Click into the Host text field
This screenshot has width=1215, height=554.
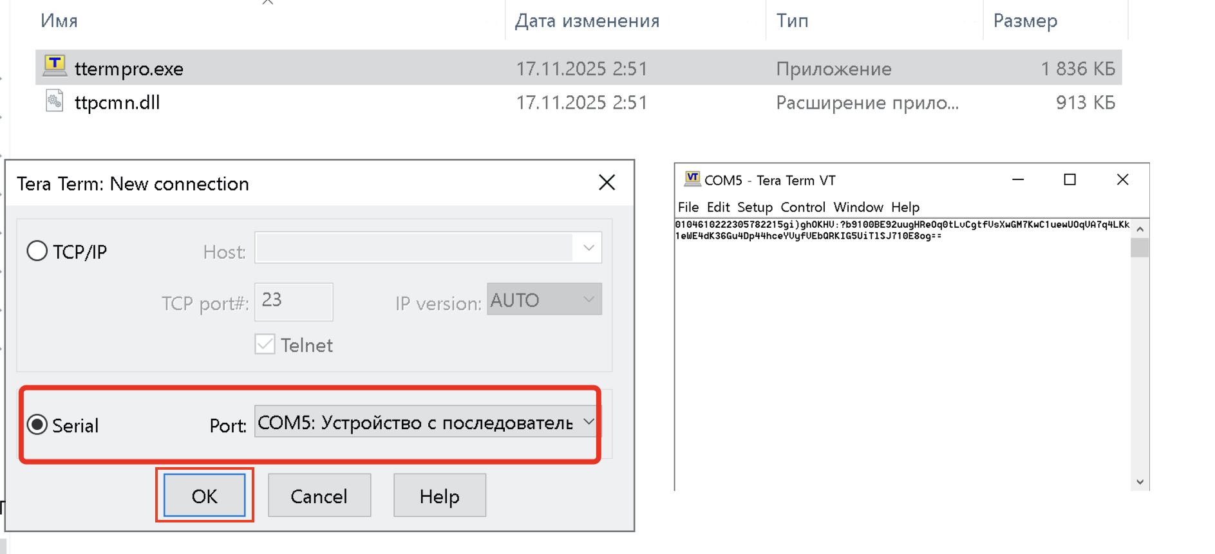point(414,248)
